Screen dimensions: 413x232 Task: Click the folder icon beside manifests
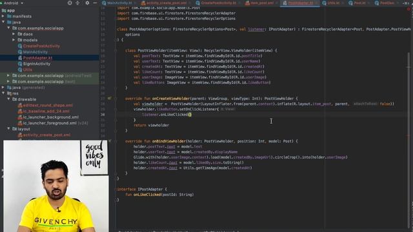(x=9, y=16)
